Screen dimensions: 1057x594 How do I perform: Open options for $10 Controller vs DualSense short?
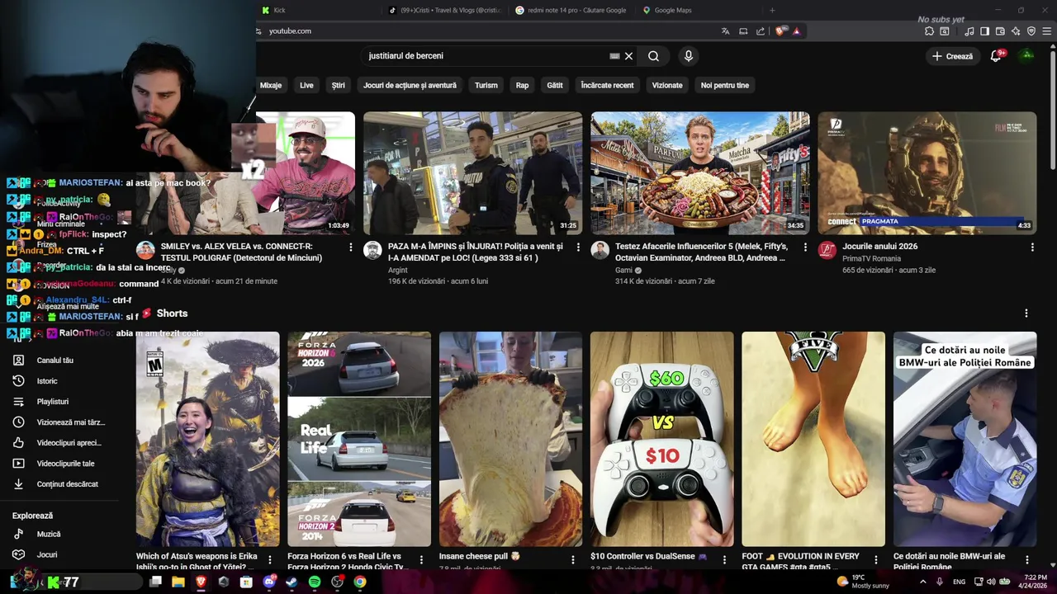724,560
